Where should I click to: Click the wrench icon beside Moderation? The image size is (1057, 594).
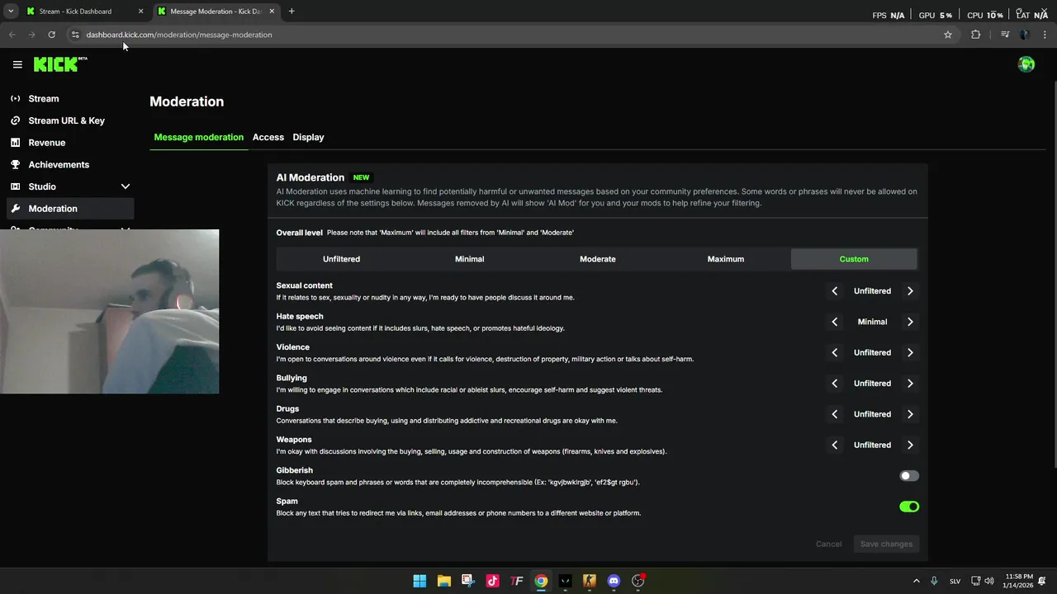click(x=15, y=209)
